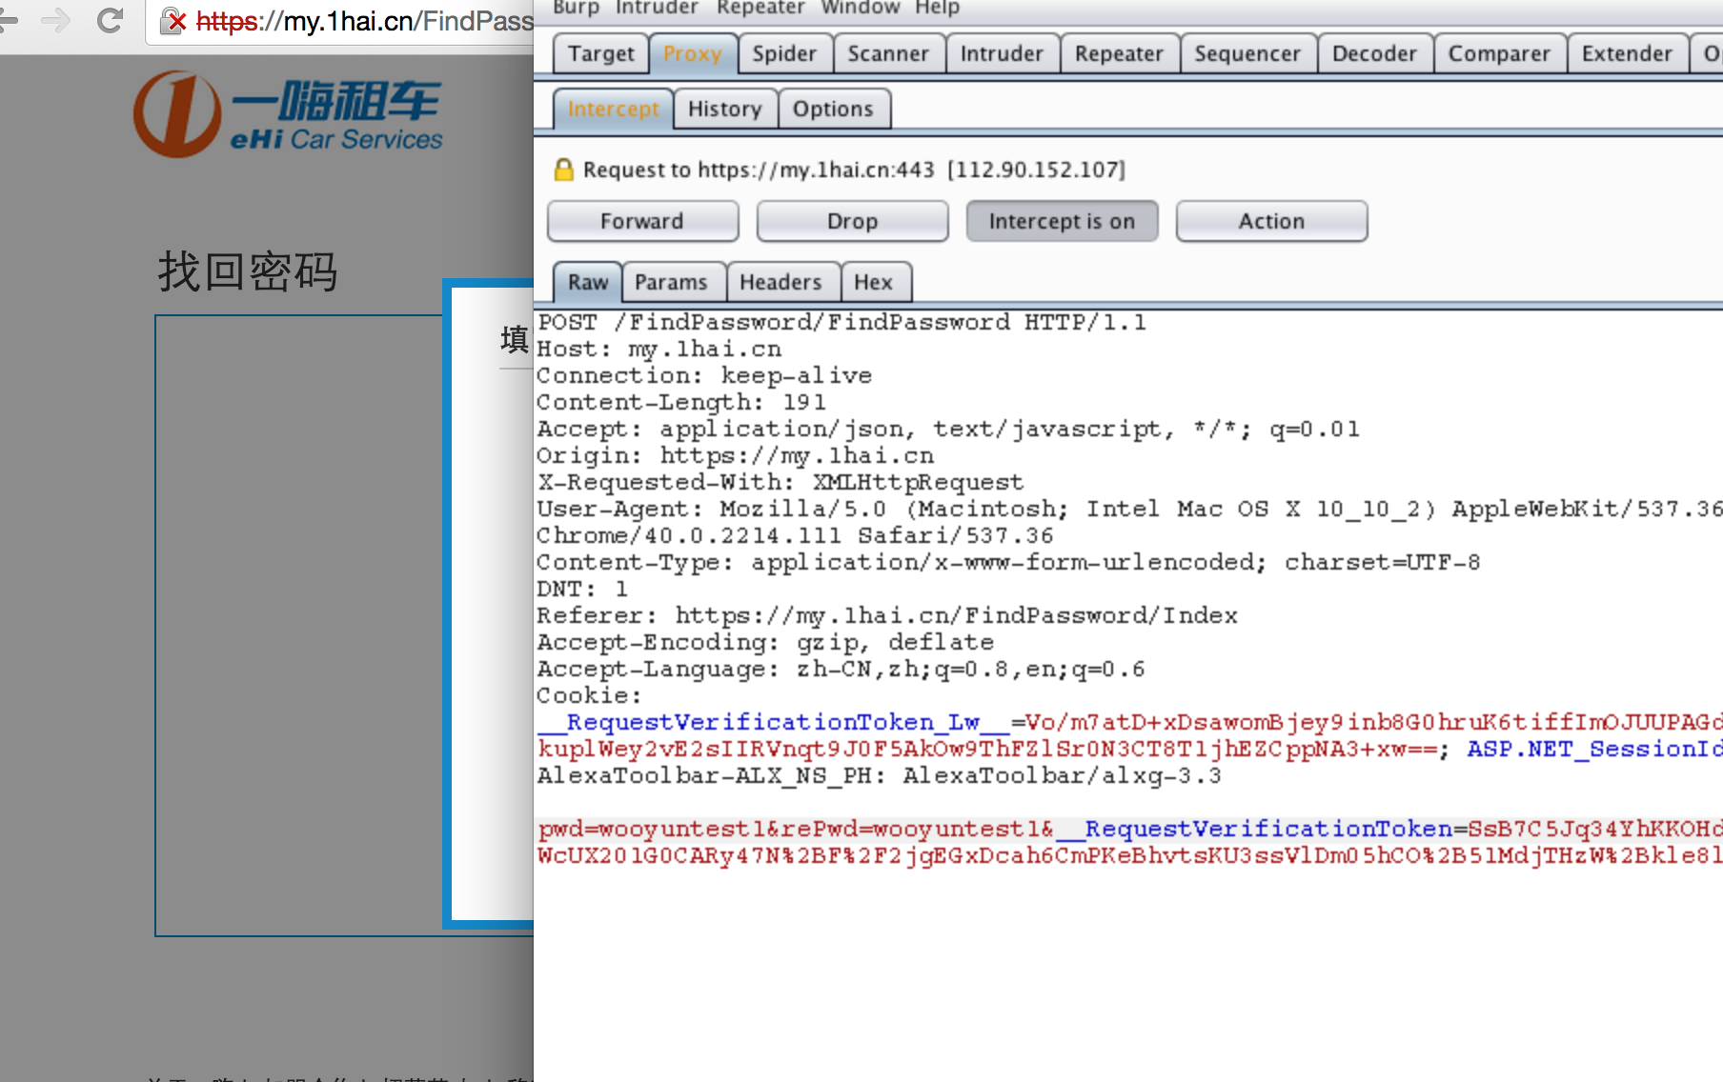Viewport: 1723px width, 1082px height.
Task: Click the insecure HTTPS warning icon
Action: point(172,21)
